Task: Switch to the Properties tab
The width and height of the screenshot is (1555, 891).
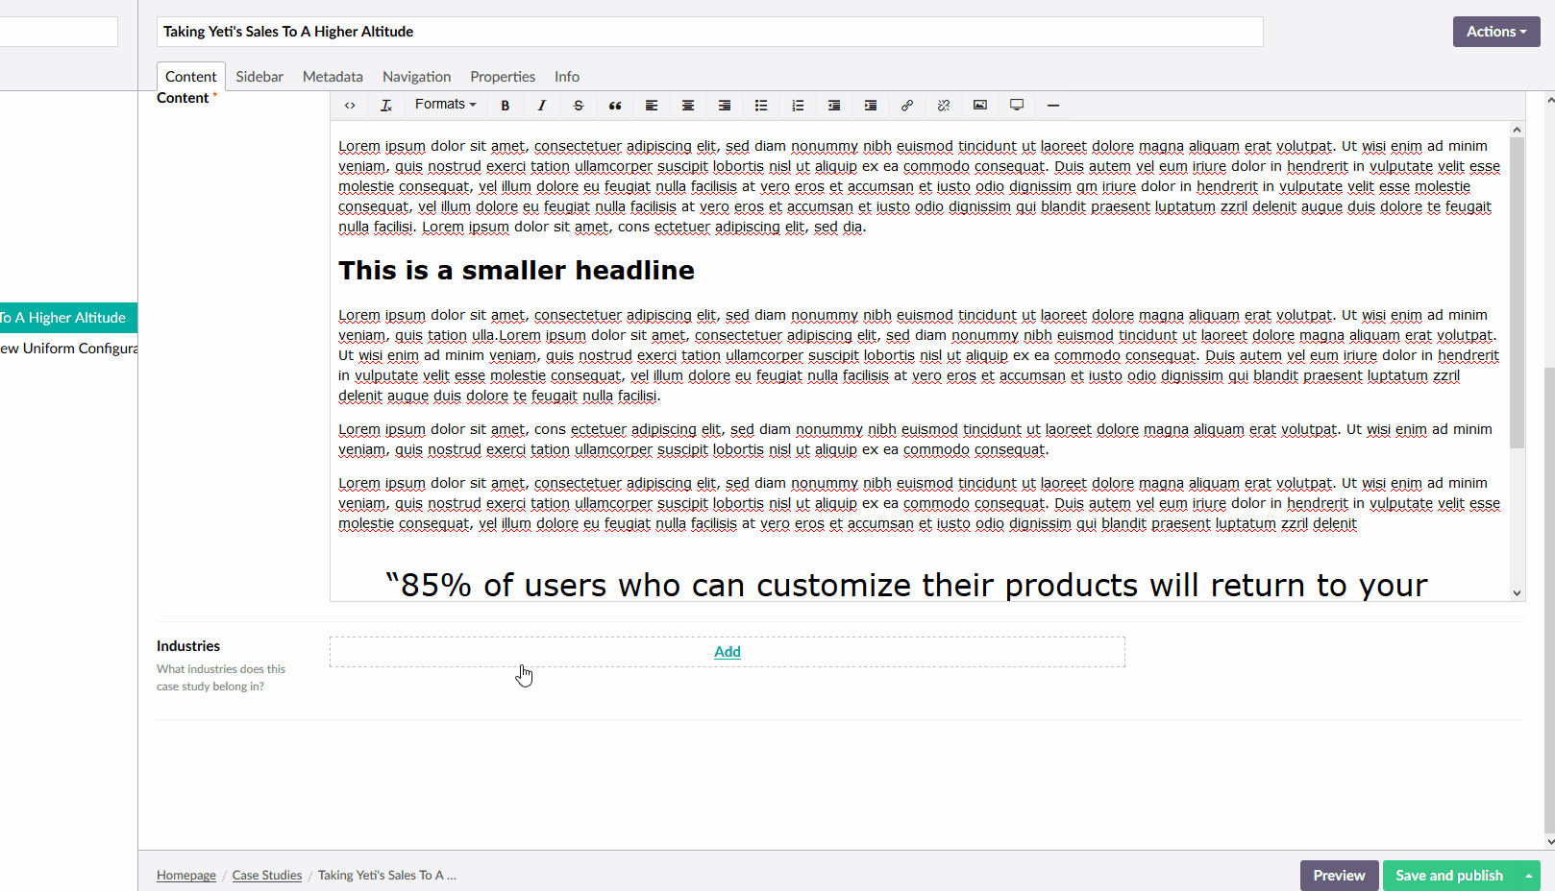Action: click(x=503, y=77)
